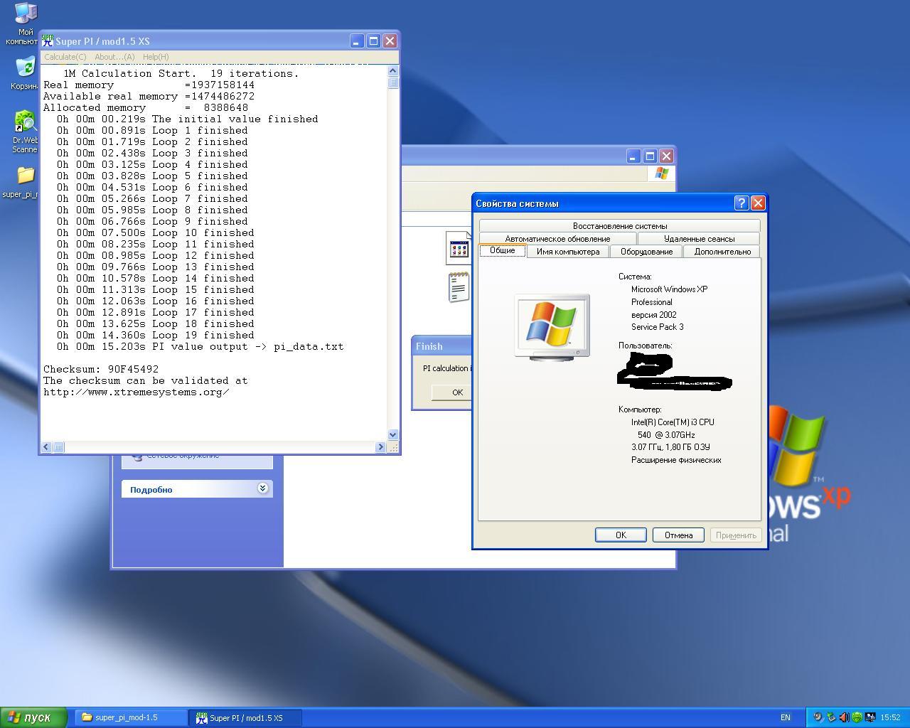Switch to the Имя компьютера tab
This screenshot has width=910, height=728.
tap(568, 252)
